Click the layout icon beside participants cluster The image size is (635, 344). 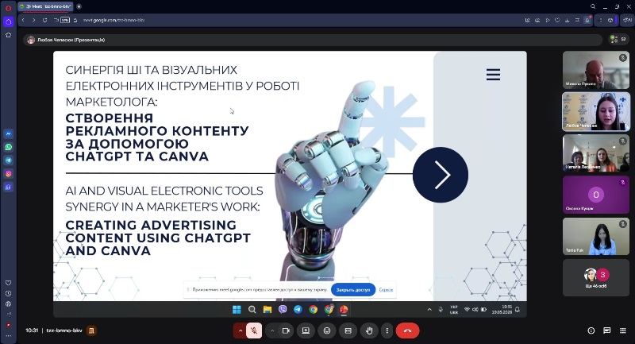coord(624,39)
